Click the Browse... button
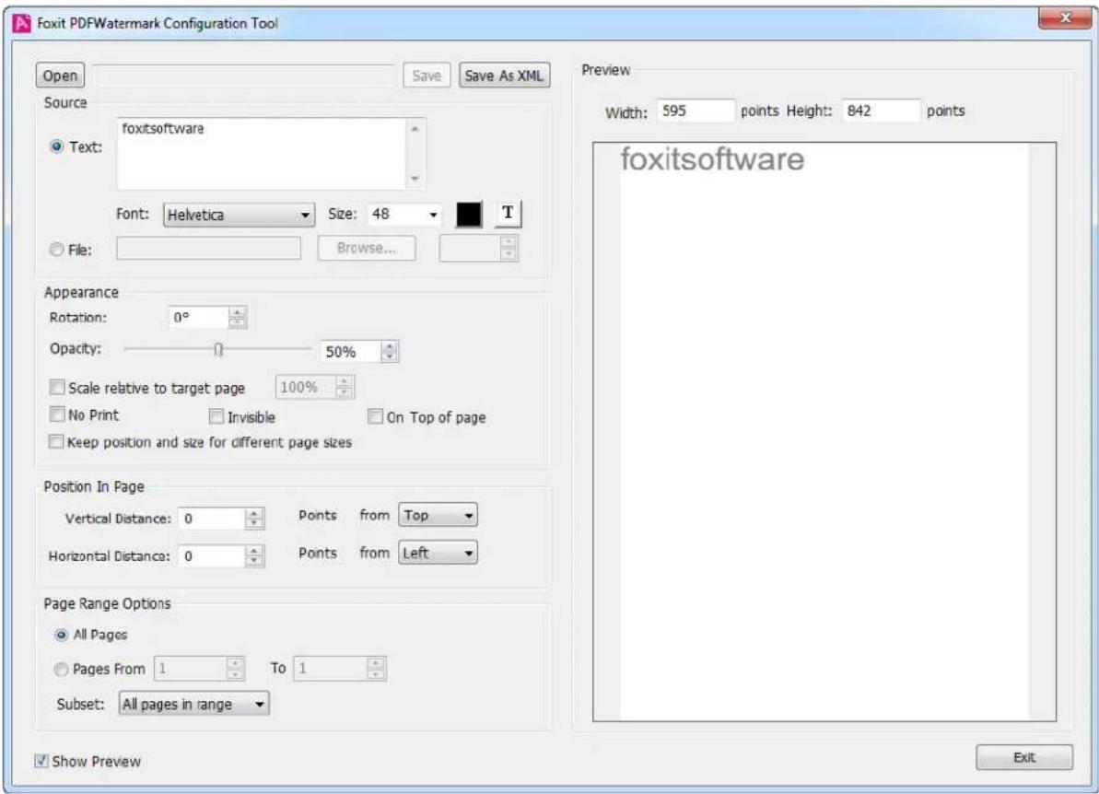 coord(366,248)
